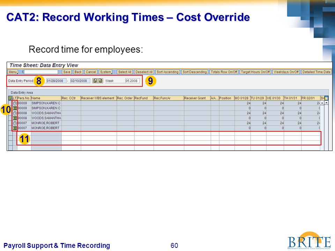
Task: Click the Pers.No. column header
Action: (x=24, y=98)
